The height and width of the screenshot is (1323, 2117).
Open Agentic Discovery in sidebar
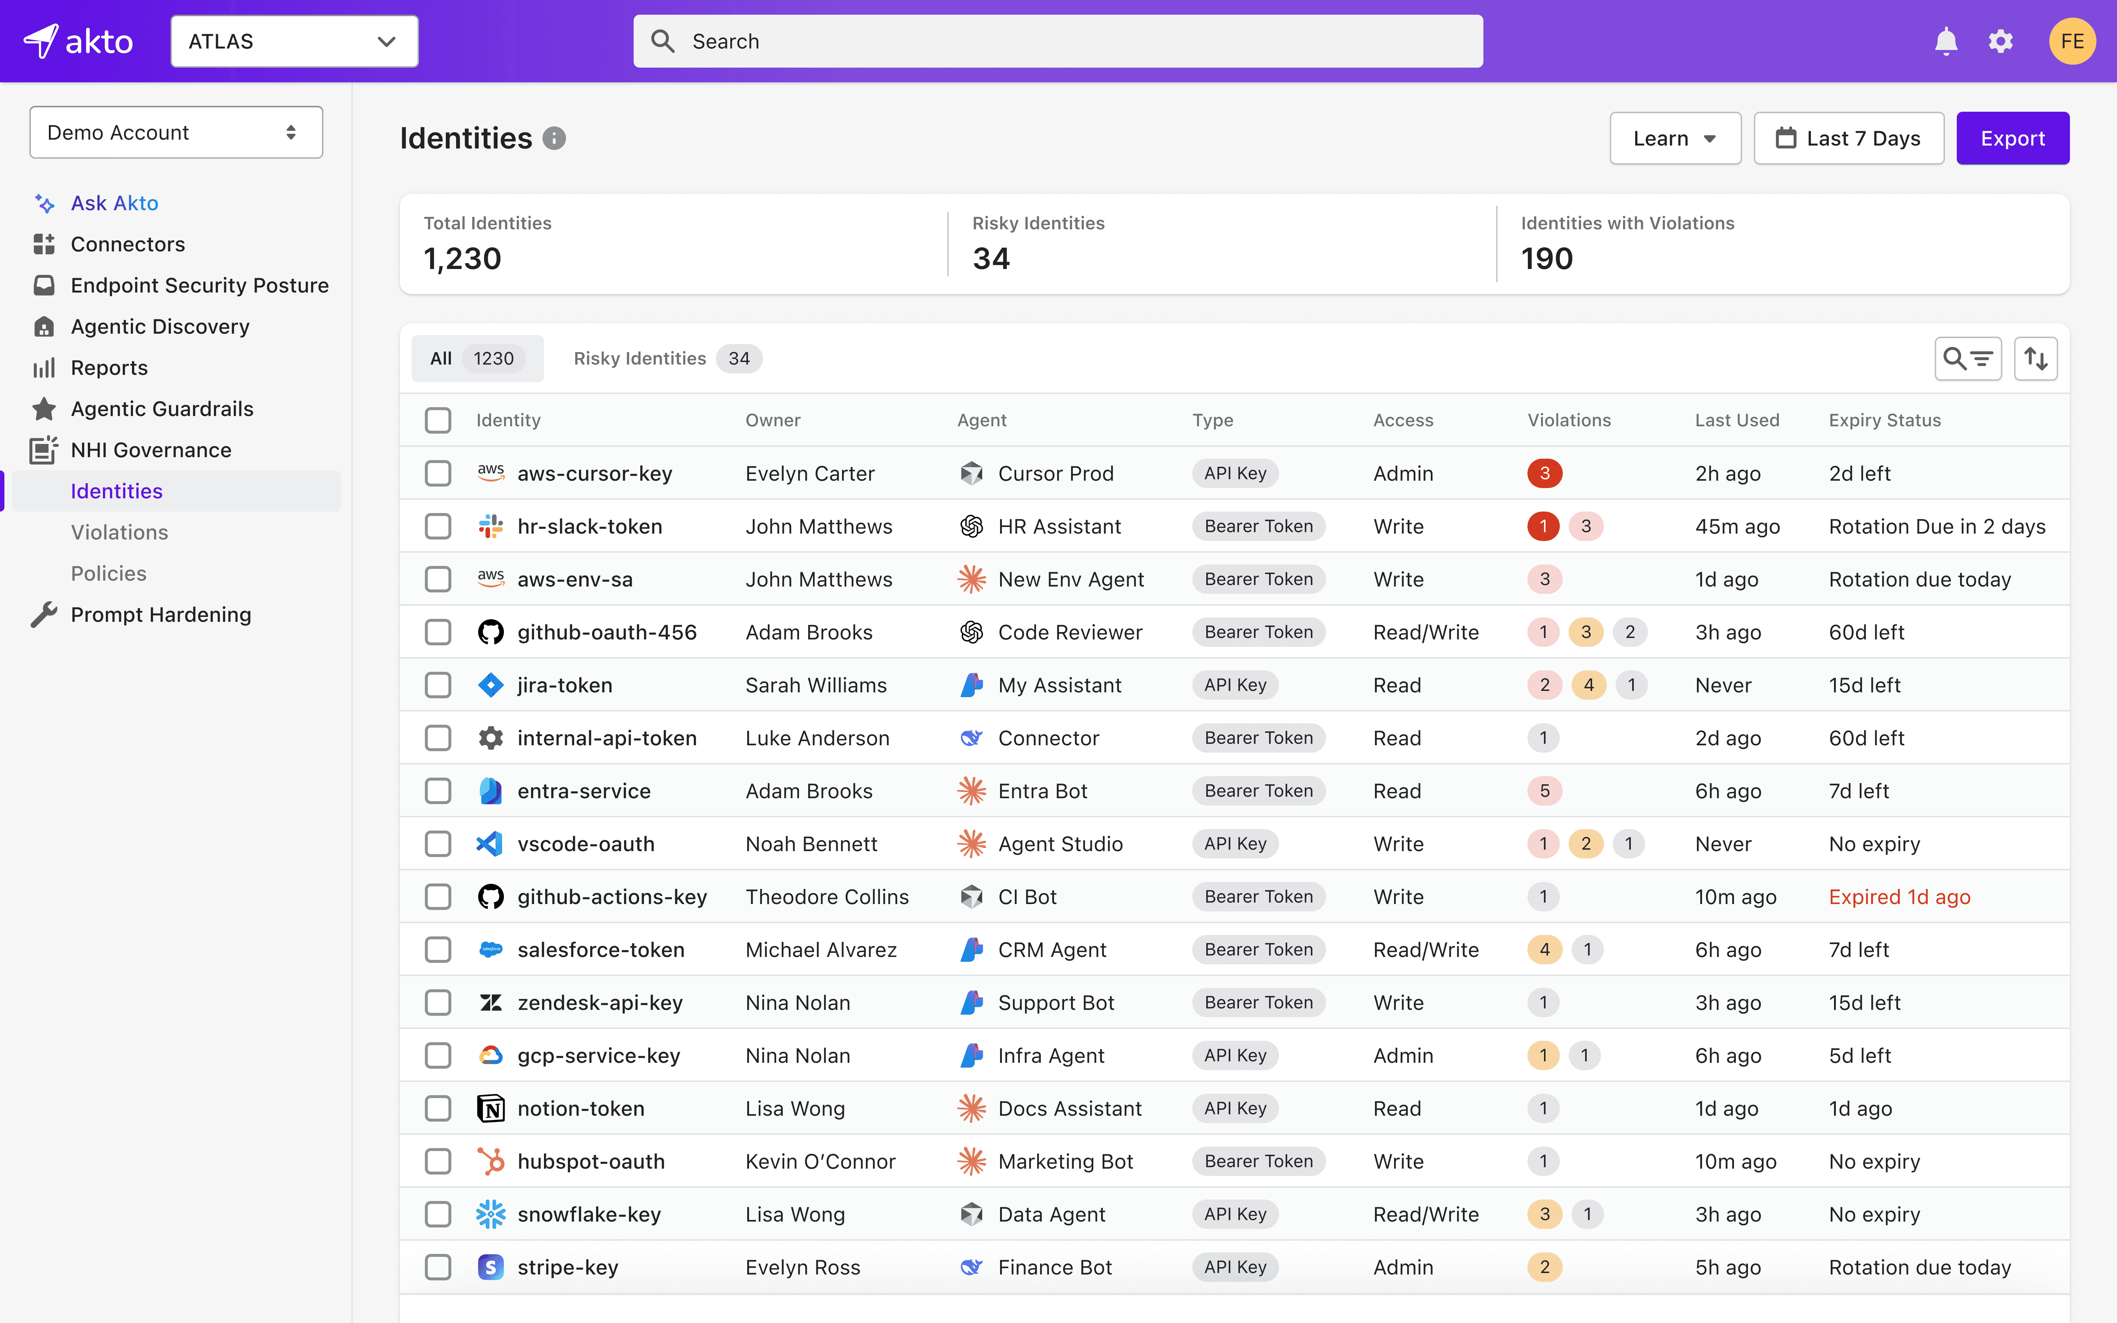tap(160, 326)
